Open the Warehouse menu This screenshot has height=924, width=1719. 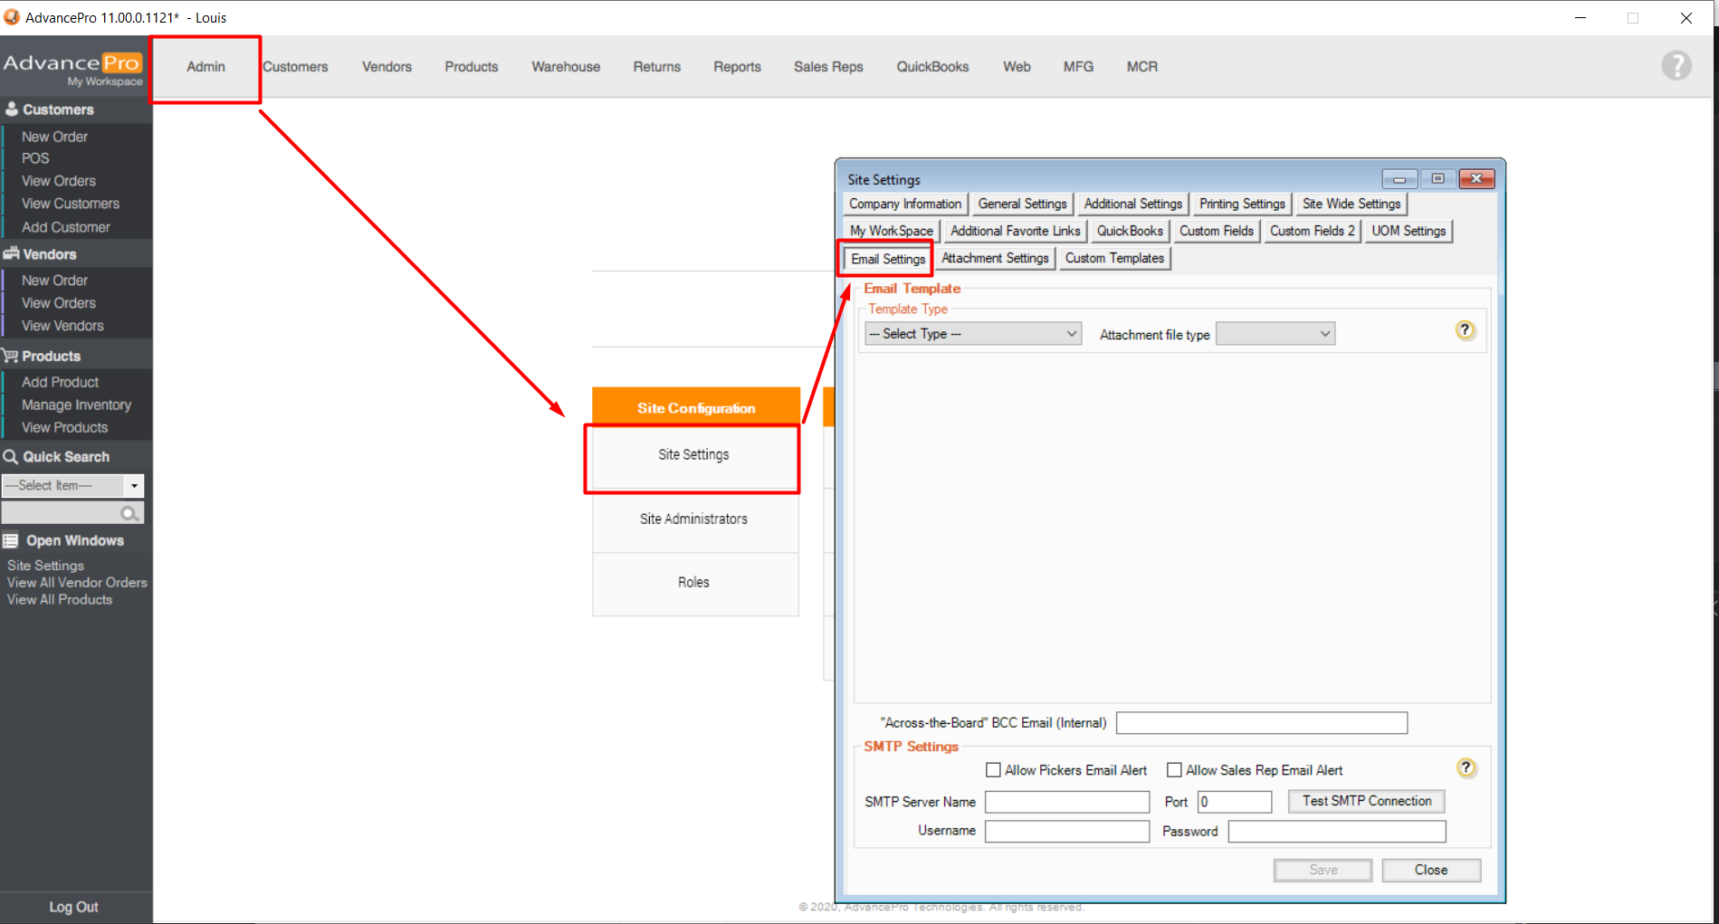[x=566, y=67]
